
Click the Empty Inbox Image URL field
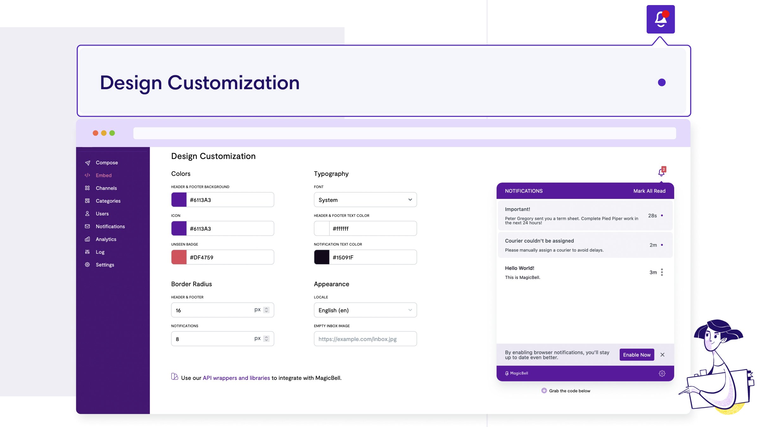pos(365,339)
